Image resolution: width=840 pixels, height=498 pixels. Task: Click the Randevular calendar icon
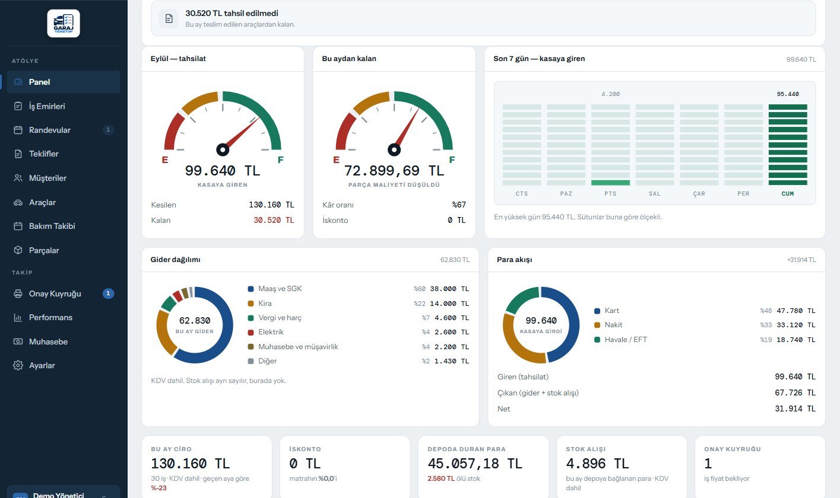pyautogui.click(x=18, y=130)
